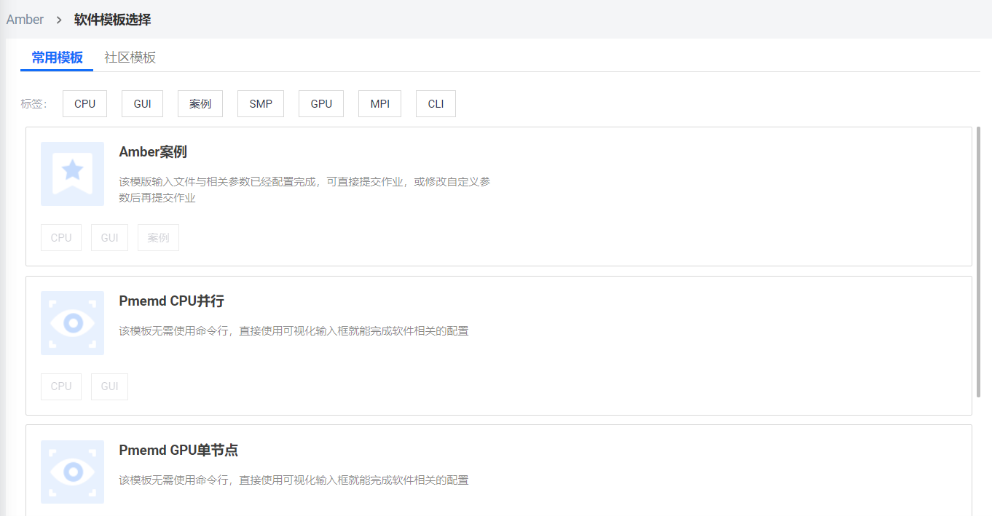This screenshot has width=992, height=516.
Task: Click the GUI tag in Pmemd CPU并行 card
Action: [x=109, y=386]
